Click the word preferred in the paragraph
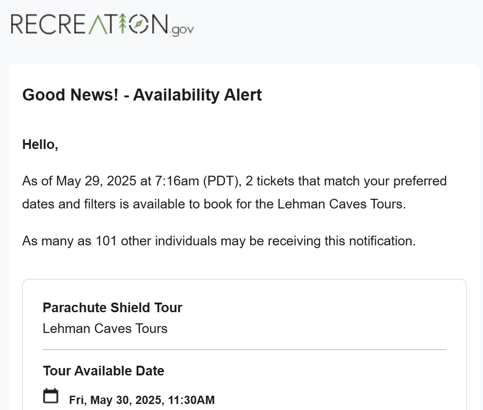Image resolution: width=483 pixels, height=410 pixels. (x=420, y=181)
